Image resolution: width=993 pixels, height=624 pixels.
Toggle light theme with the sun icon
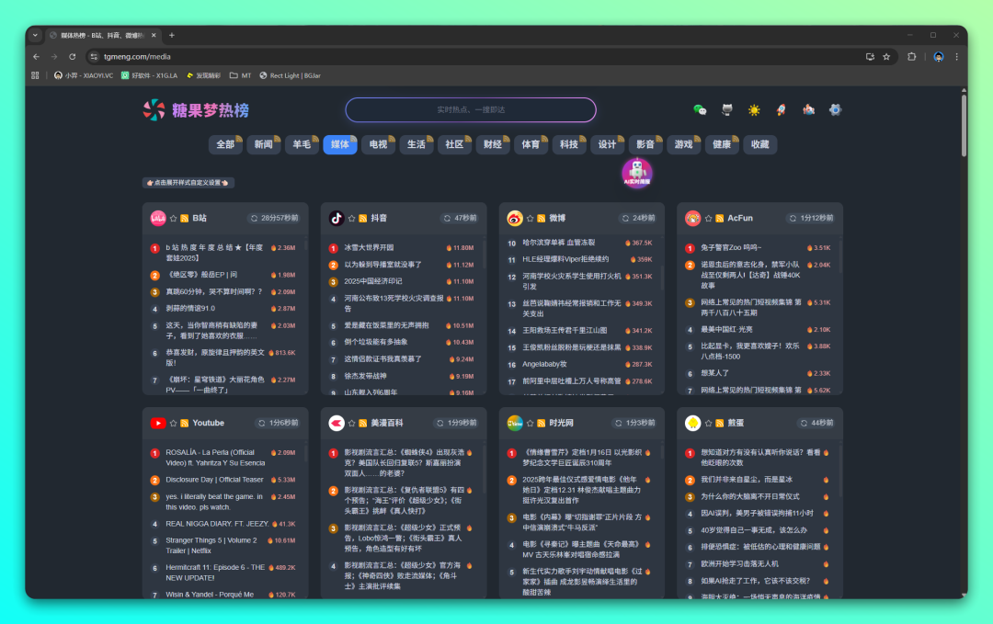click(x=754, y=110)
